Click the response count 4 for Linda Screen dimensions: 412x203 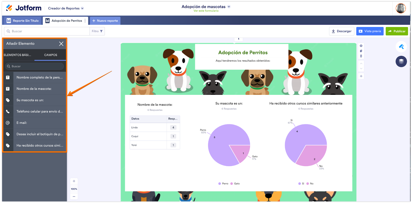click(x=173, y=128)
